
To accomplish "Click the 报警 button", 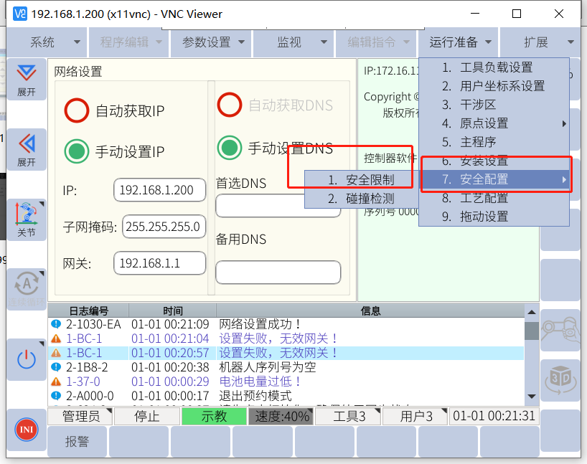I will pyautogui.click(x=77, y=441).
